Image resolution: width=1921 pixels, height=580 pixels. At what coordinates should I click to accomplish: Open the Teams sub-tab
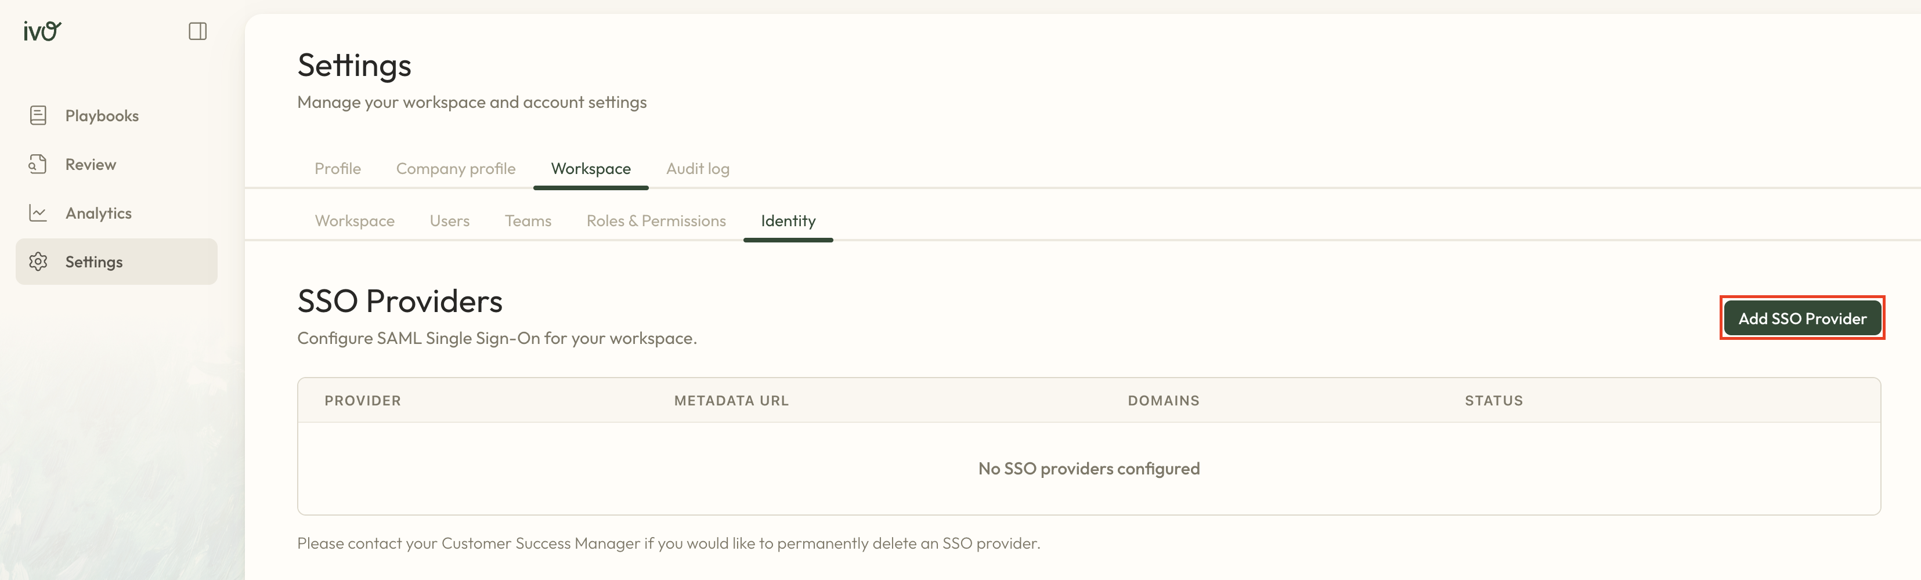pos(528,220)
